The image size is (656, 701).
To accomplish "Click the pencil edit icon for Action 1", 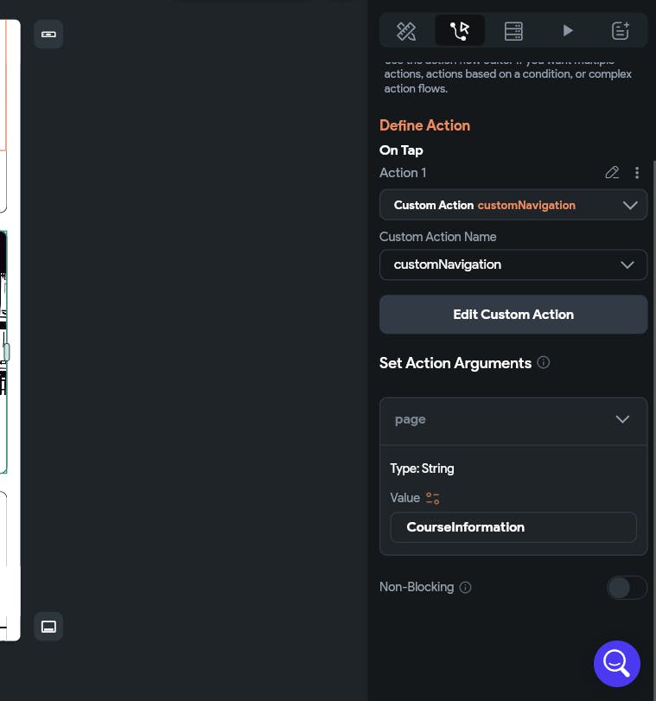I will 612,173.
